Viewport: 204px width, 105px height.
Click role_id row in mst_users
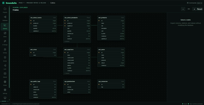[111, 63]
